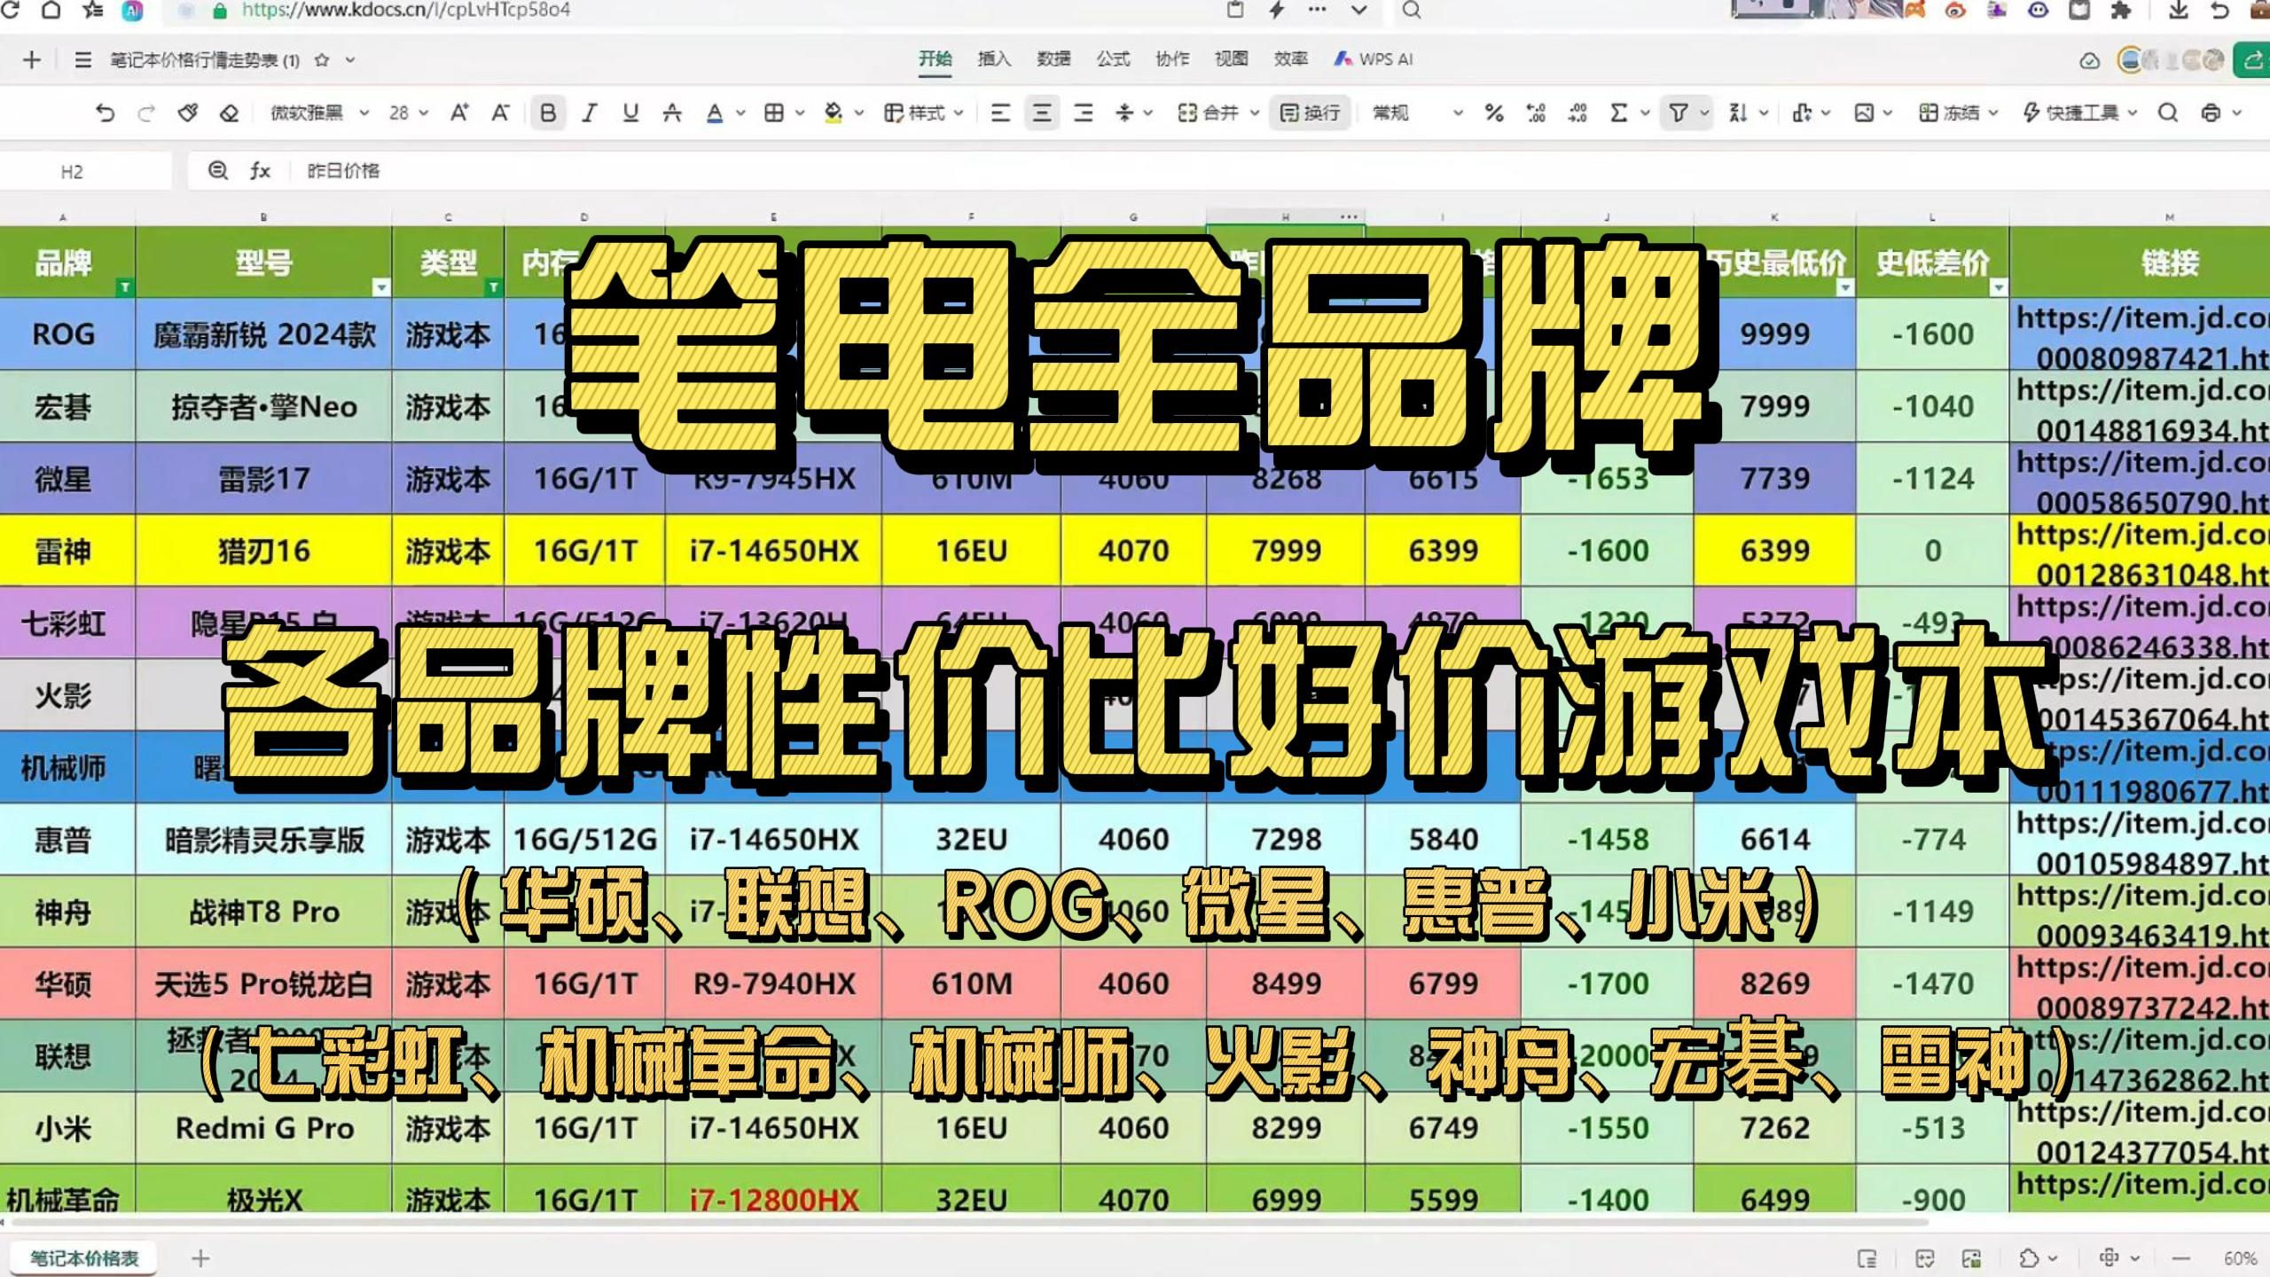Toggle bold formatting
This screenshot has height=1277, width=2270.
548,113
